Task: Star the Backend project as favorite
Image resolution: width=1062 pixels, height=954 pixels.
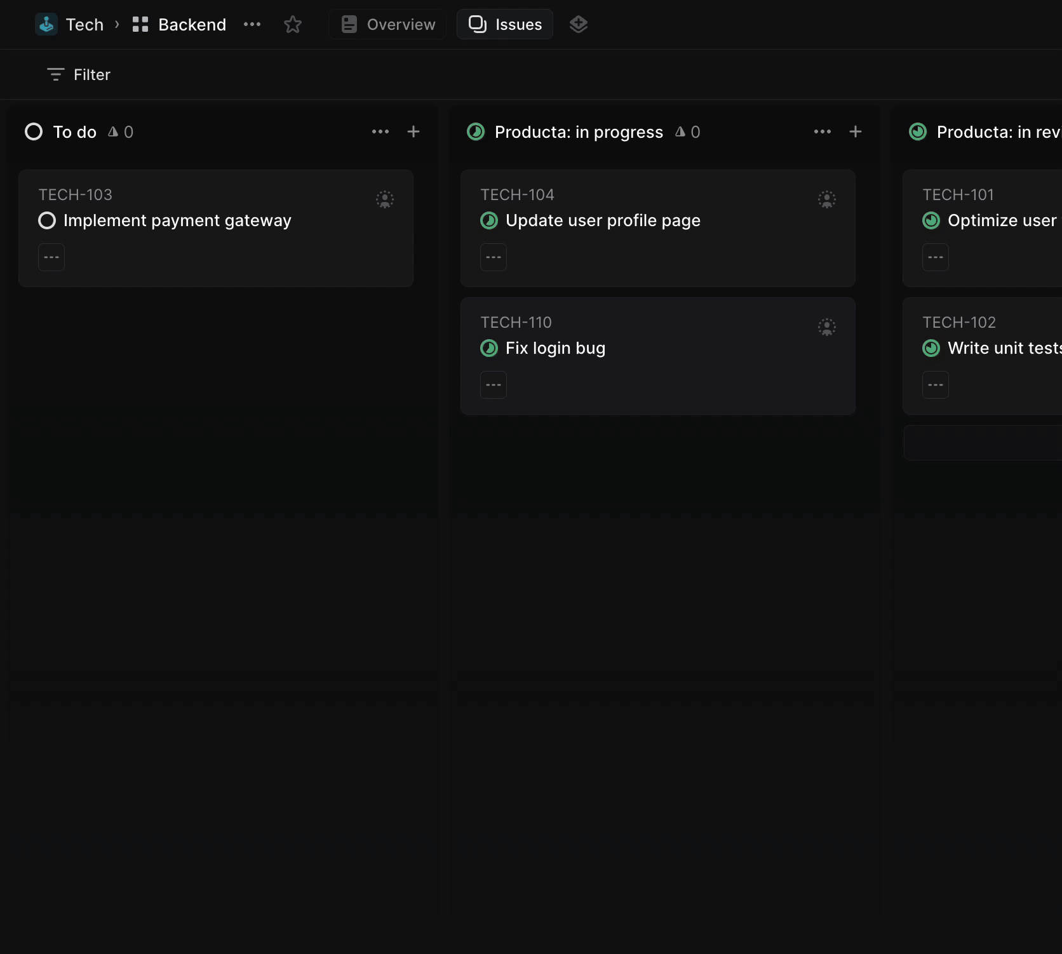Action: [292, 25]
